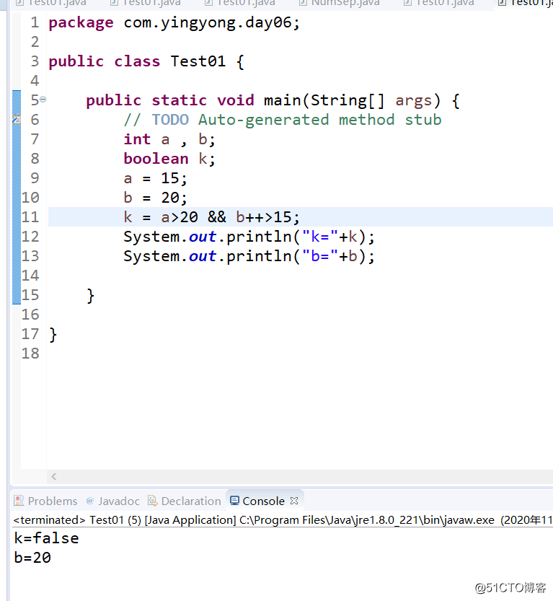
Task: Click the terminated Test01 console status line
Action: (x=283, y=520)
